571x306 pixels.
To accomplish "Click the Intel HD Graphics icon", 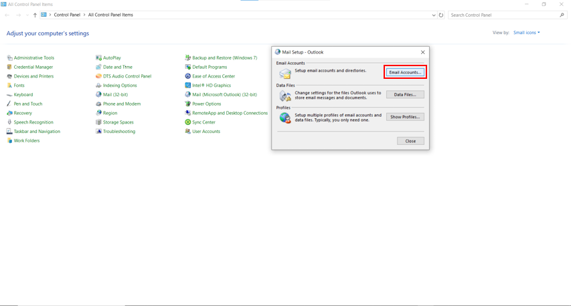I will (188, 86).
